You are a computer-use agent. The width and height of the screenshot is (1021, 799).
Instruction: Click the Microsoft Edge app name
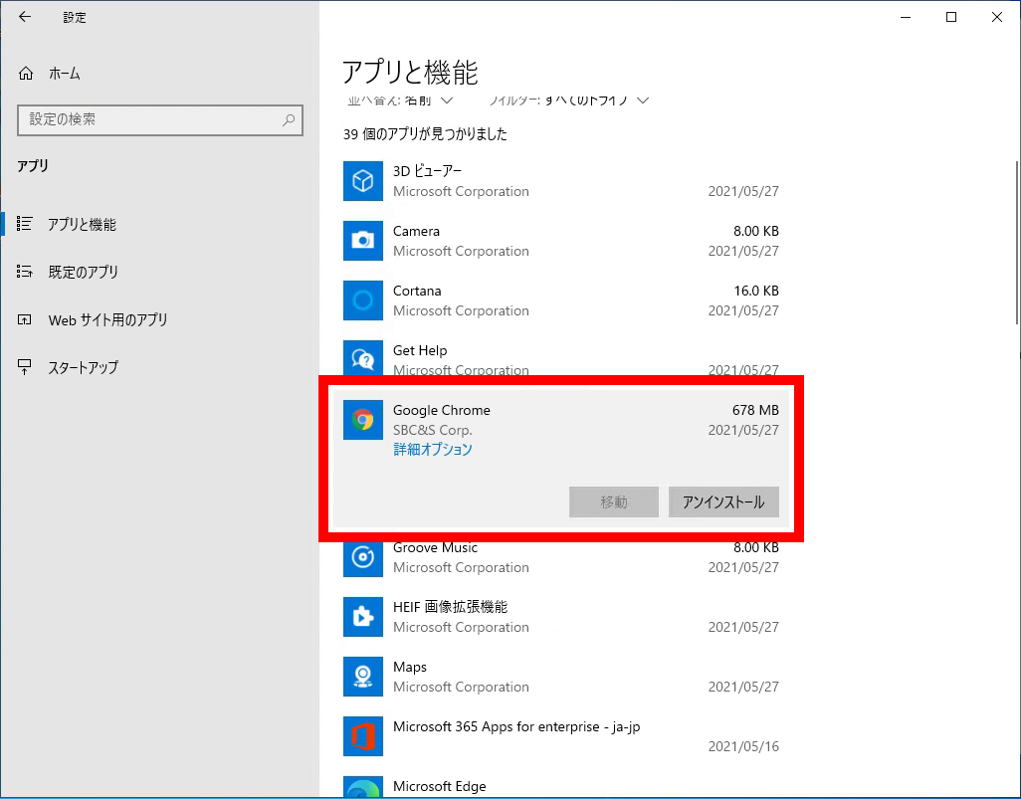440,786
